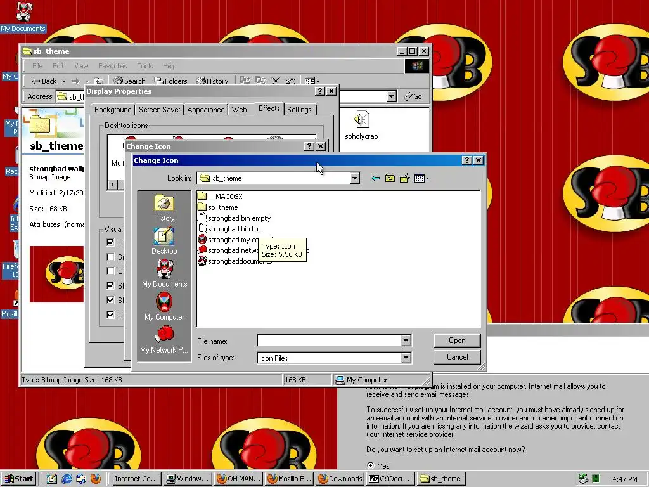Switch to Background tab in Display Properties
The width and height of the screenshot is (649, 487).
tap(113, 109)
